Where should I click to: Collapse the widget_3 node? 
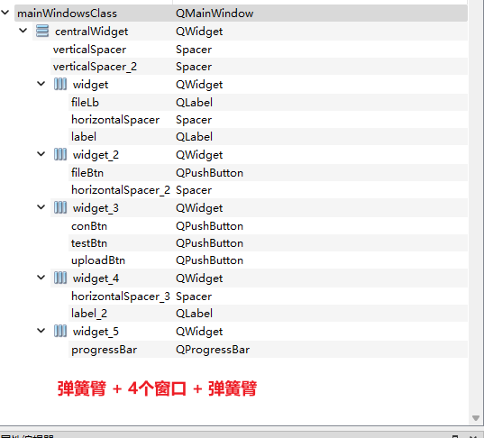41,207
